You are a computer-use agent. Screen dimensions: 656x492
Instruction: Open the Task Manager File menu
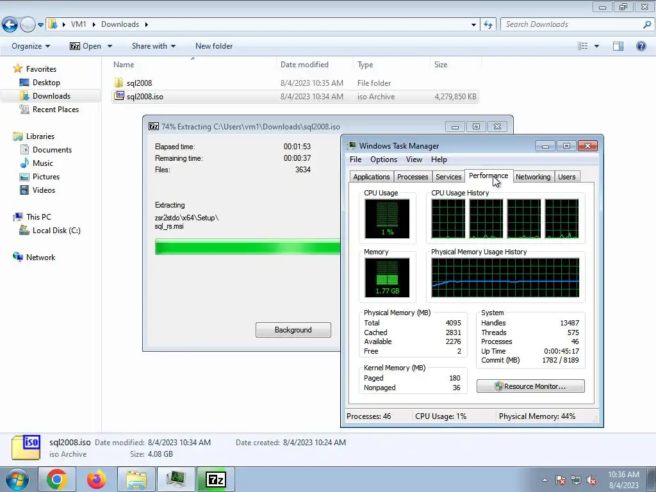[x=356, y=160]
